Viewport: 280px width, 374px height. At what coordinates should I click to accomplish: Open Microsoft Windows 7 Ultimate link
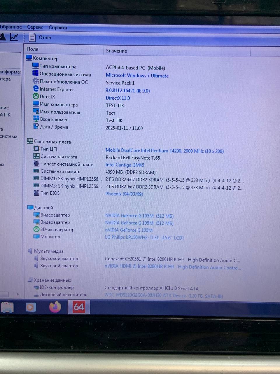tap(137, 76)
